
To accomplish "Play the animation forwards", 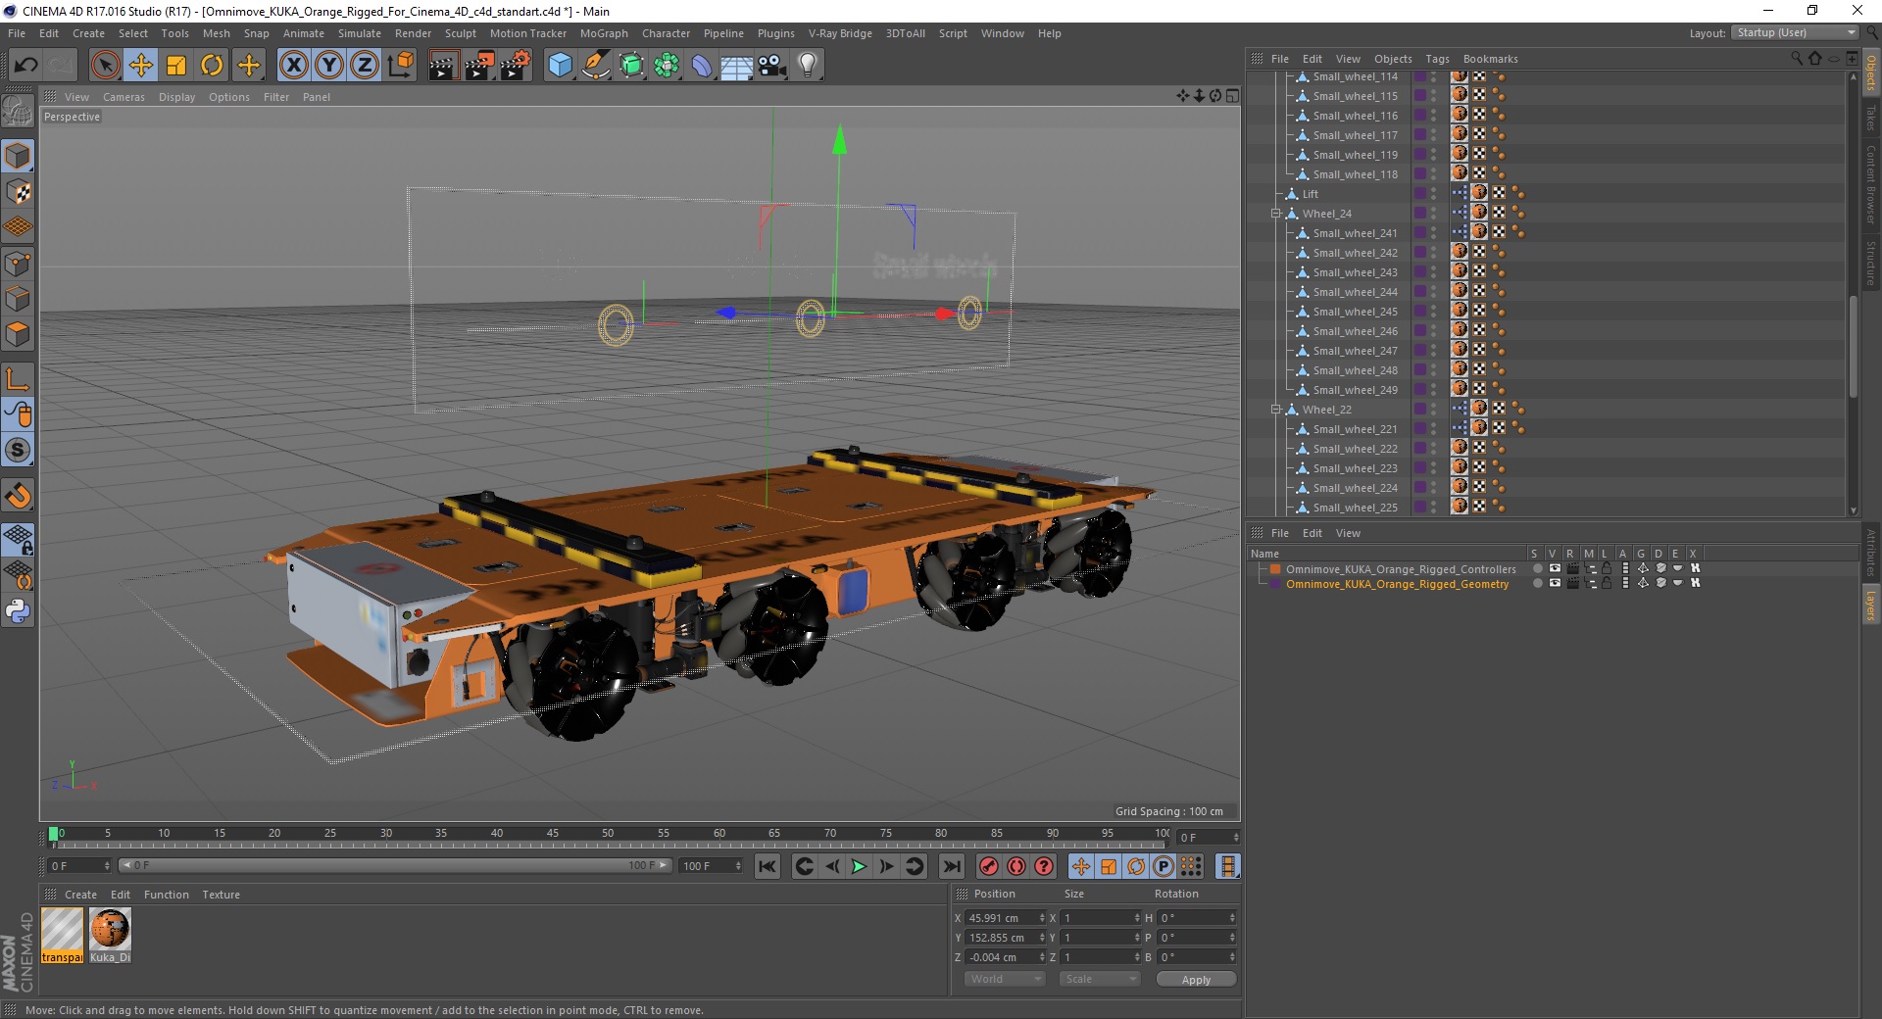I will click(x=859, y=866).
